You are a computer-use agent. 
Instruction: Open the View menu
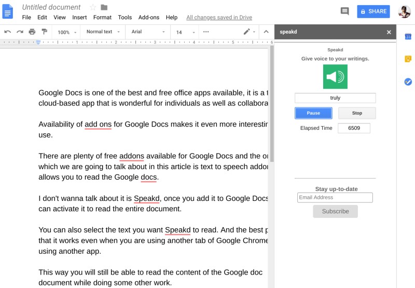tap(60, 18)
